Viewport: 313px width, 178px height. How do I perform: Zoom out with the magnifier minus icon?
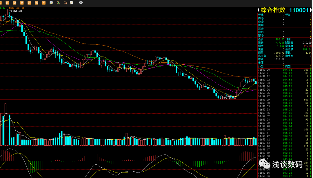pyautogui.click(x=65, y=3)
